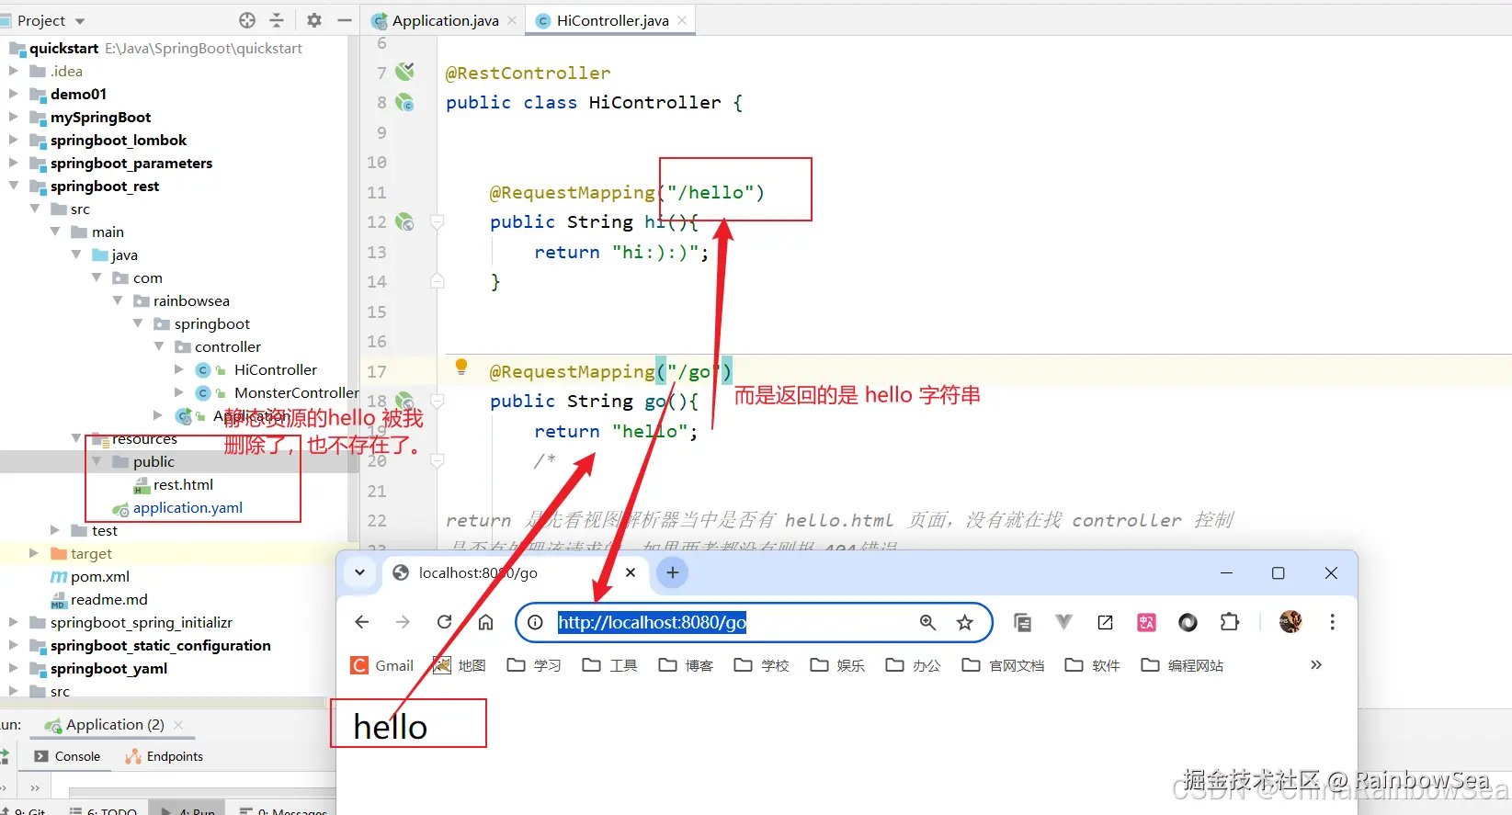This screenshot has width=1512, height=815.
Task: Select the public folder
Action: pyautogui.click(x=153, y=461)
